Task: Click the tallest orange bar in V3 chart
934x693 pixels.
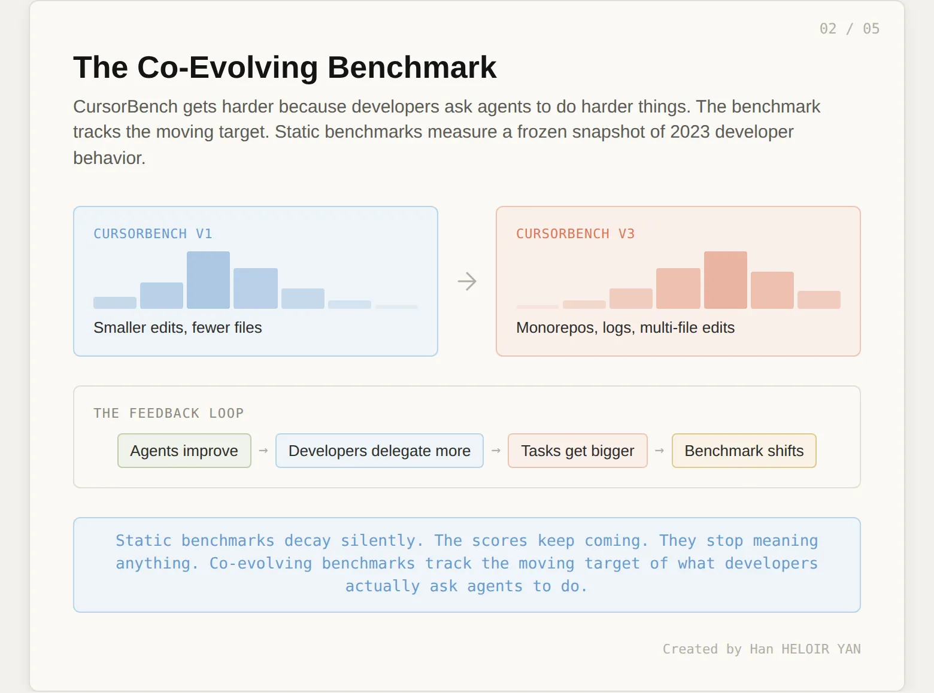Action: [726, 280]
